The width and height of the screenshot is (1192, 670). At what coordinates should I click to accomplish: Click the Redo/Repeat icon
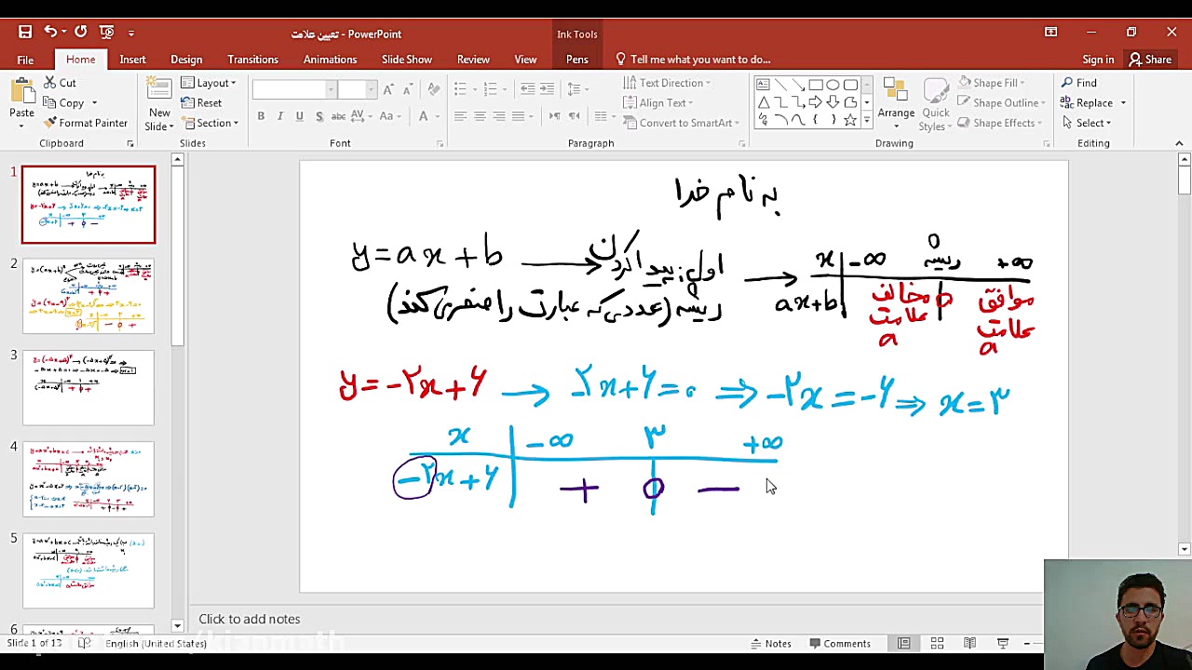[x=80, y=33]
